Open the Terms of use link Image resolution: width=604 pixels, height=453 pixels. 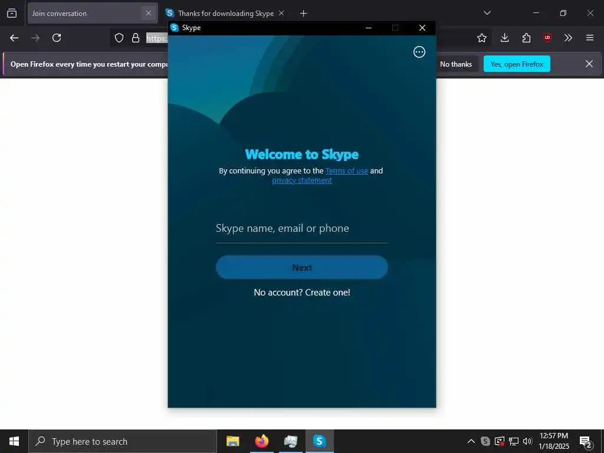coord(347,170)
